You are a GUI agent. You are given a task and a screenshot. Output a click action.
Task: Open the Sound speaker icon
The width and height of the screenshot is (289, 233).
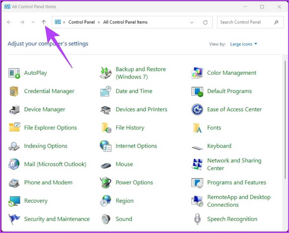pyautogui.click(x=105, y=219)
